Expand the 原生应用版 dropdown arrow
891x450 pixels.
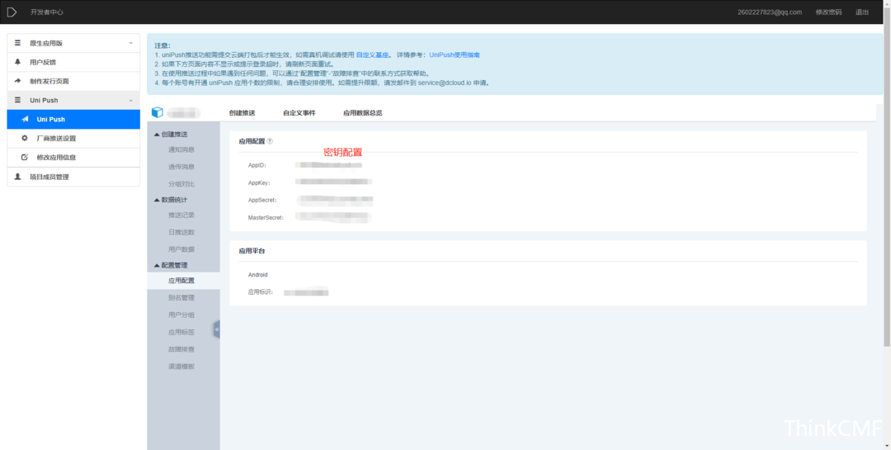tap(130, 43)
